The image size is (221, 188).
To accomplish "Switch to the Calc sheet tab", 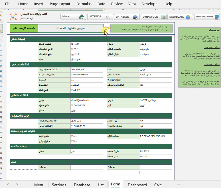I will [158, 185].
